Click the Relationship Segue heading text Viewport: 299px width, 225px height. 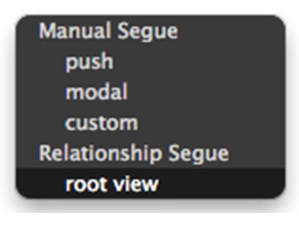pos(134,154)
